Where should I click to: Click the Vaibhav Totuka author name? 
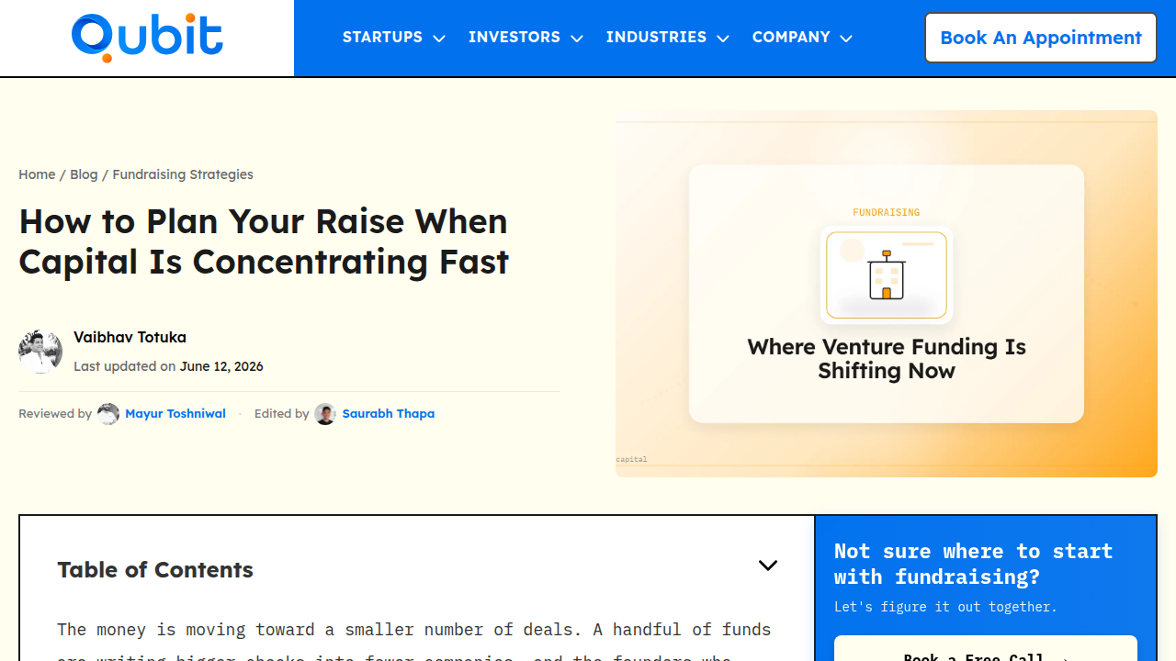(x=130, y=338)
